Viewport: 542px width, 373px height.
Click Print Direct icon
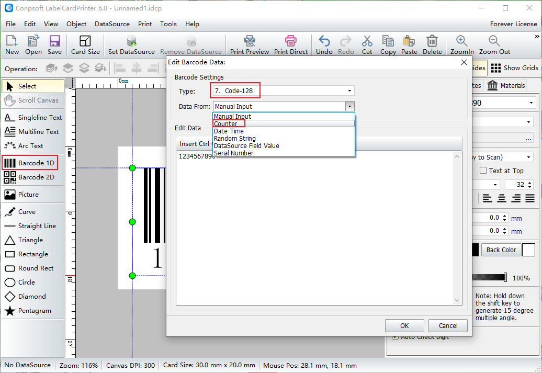click(x=291, y=44)
